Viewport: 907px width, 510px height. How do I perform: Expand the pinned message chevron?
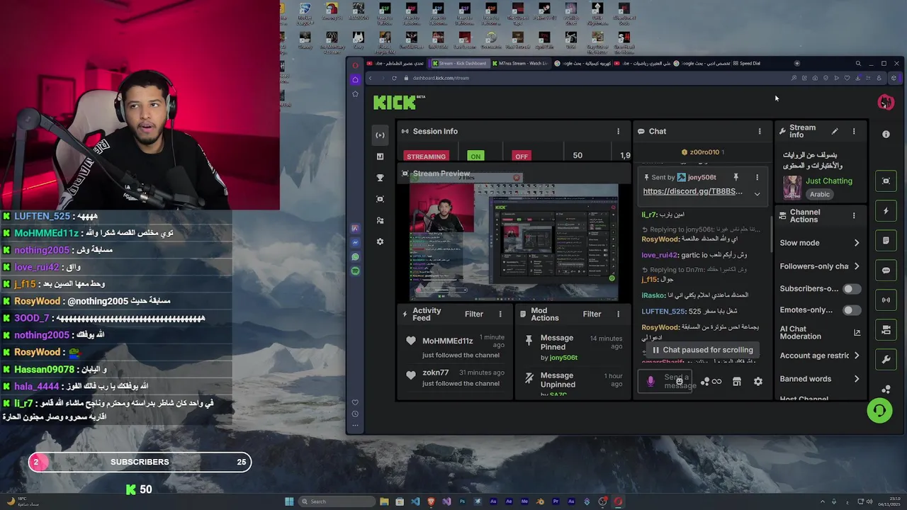coord(757,194)
